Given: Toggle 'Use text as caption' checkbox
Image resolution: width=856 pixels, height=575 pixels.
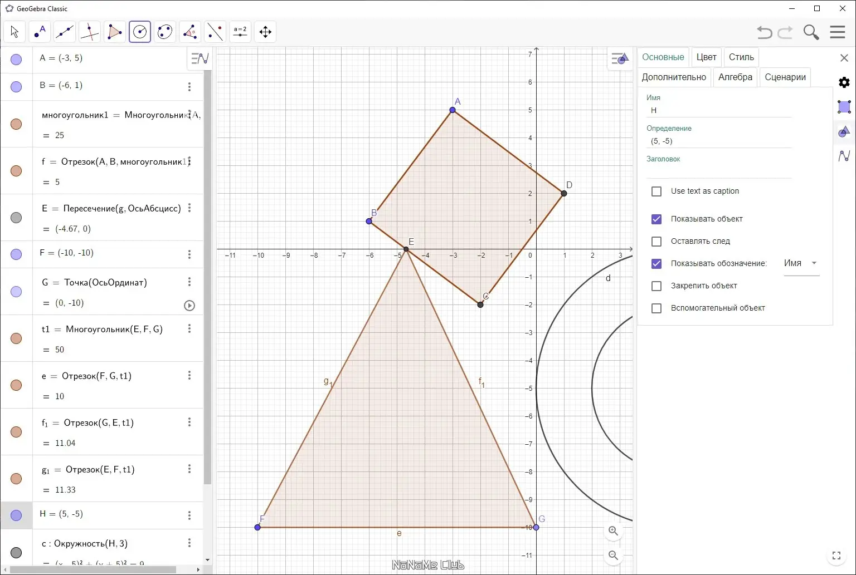Looking at the screenshot, I should (x=656, y=191).
